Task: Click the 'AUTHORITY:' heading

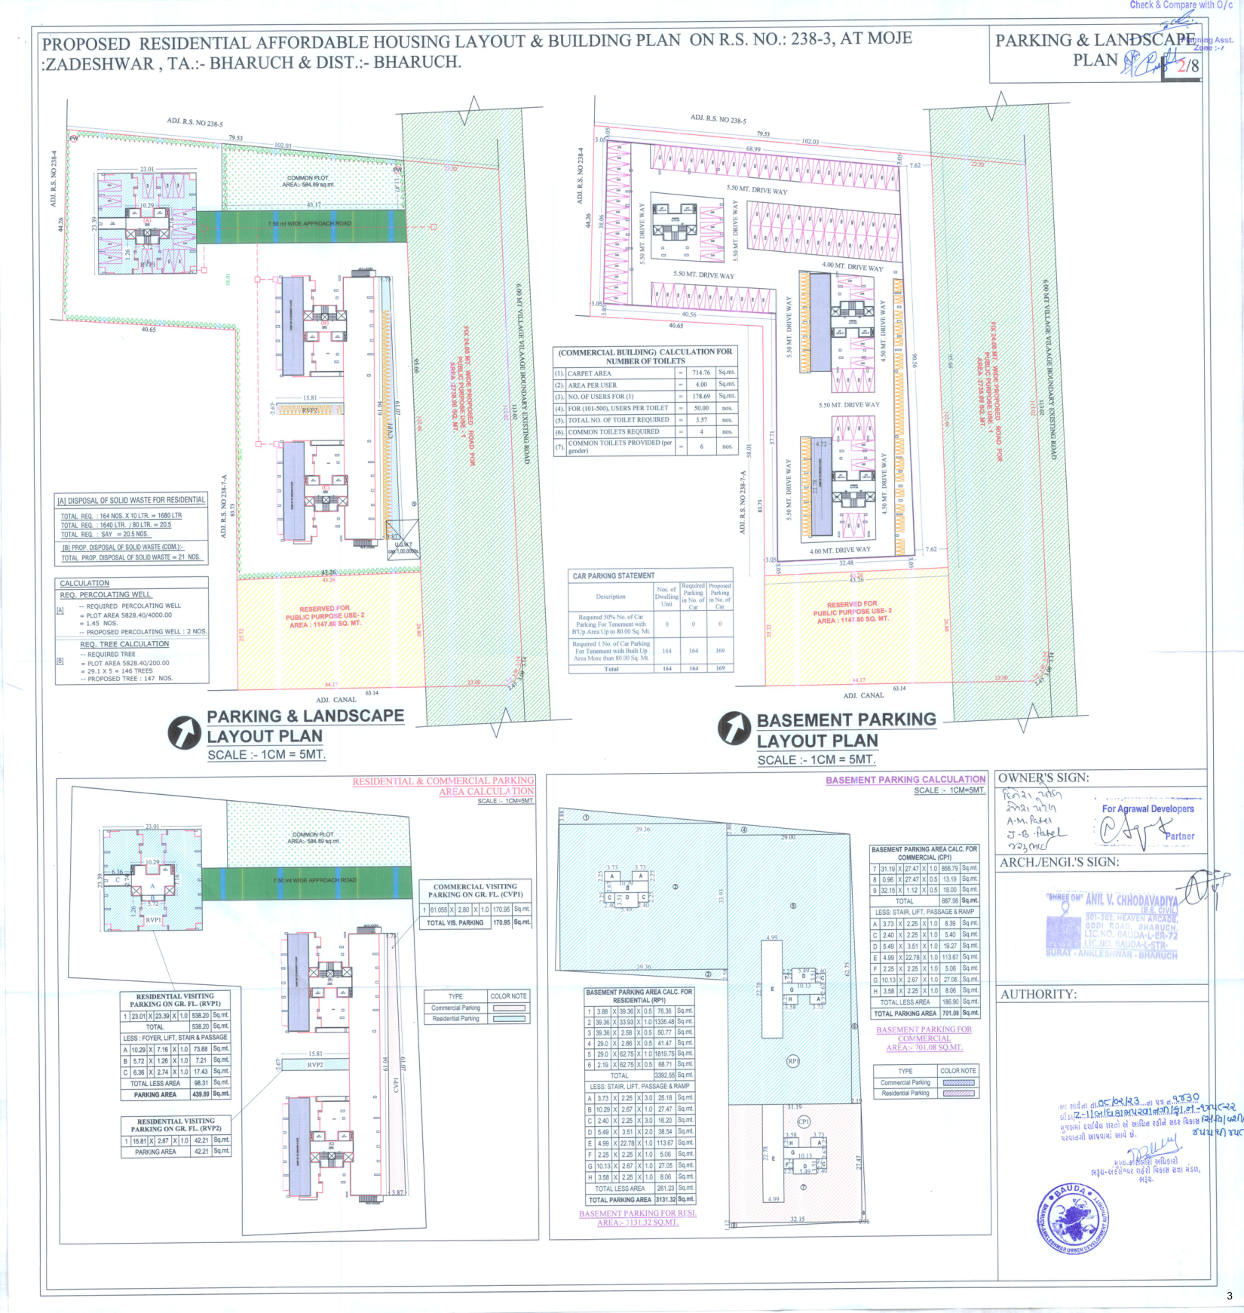Action: [x=1038, y=994]
